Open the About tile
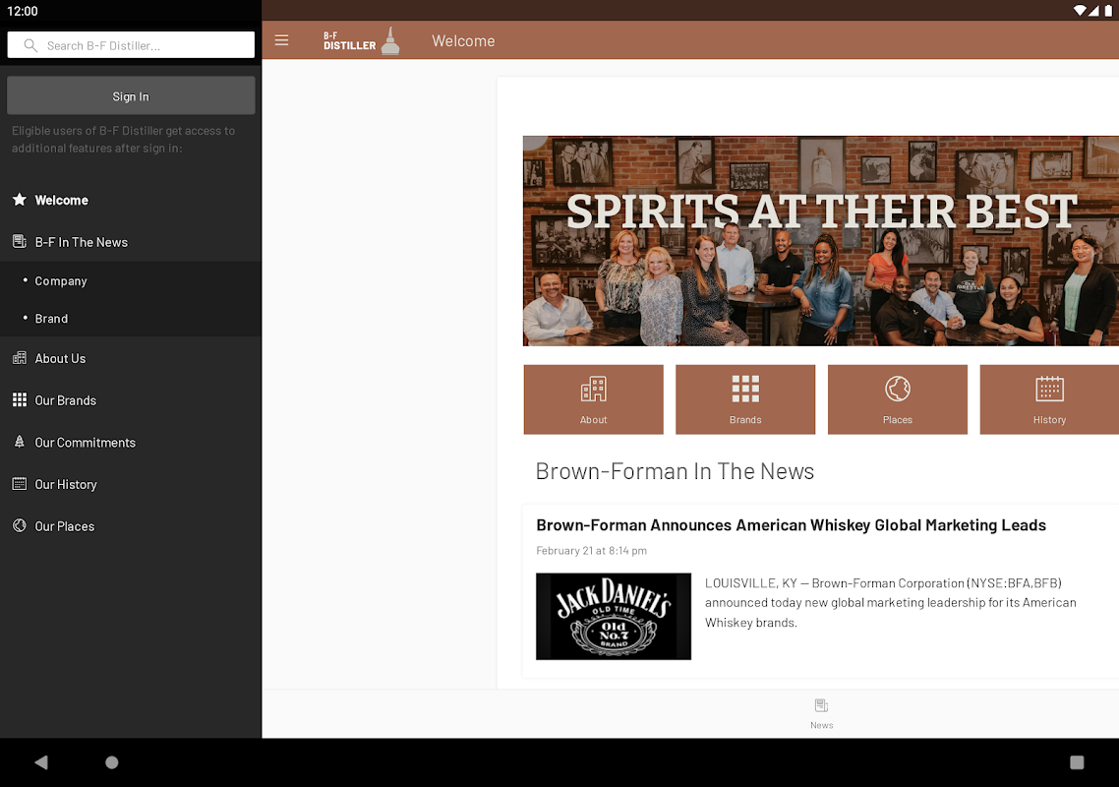The height and width of the screenshot is (787, 1119). point(593,399)
